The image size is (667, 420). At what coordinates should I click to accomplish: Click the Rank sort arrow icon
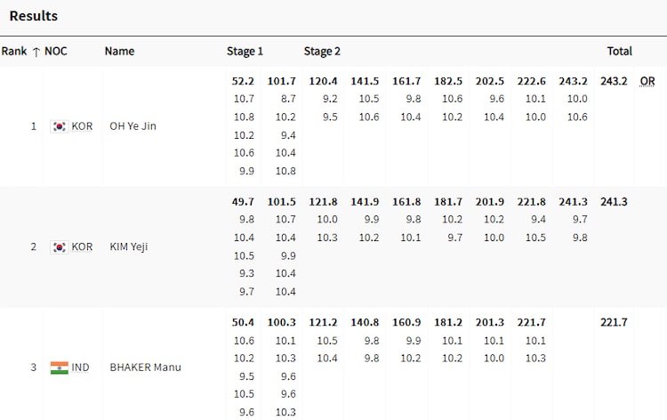coord(36,52)
